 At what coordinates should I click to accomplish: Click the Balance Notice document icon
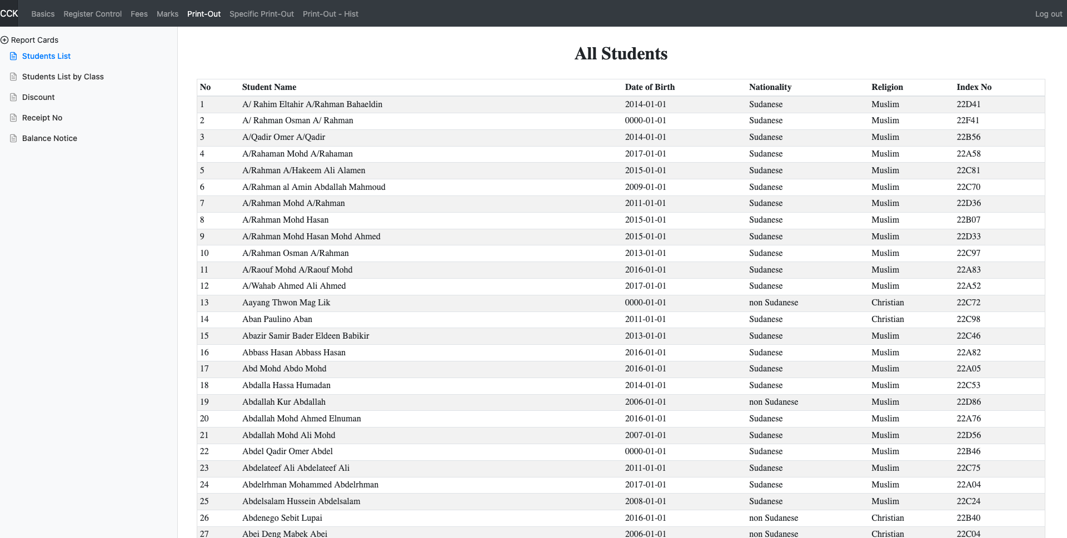[x=13, y=138]
